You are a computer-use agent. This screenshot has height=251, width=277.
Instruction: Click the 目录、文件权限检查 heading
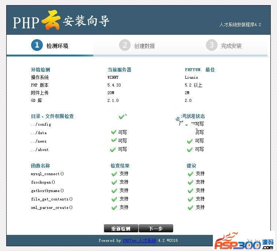pyautogui.click(x=52, y=116)
